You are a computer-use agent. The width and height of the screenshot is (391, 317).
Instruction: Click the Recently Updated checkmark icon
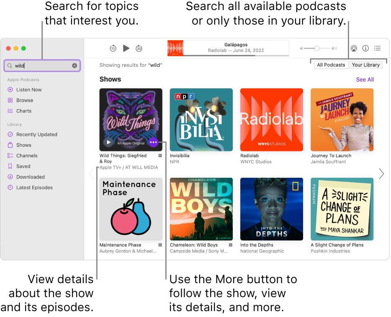click(10, 135)
